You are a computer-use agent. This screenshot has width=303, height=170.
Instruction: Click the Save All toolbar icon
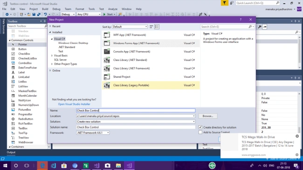click(x=39, y=14)
